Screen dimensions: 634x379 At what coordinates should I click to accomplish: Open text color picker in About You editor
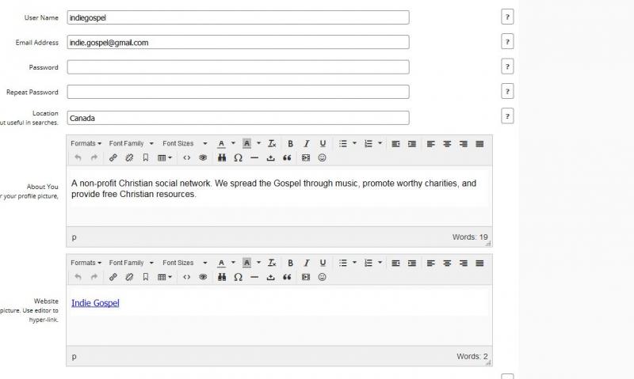point(233,143)
